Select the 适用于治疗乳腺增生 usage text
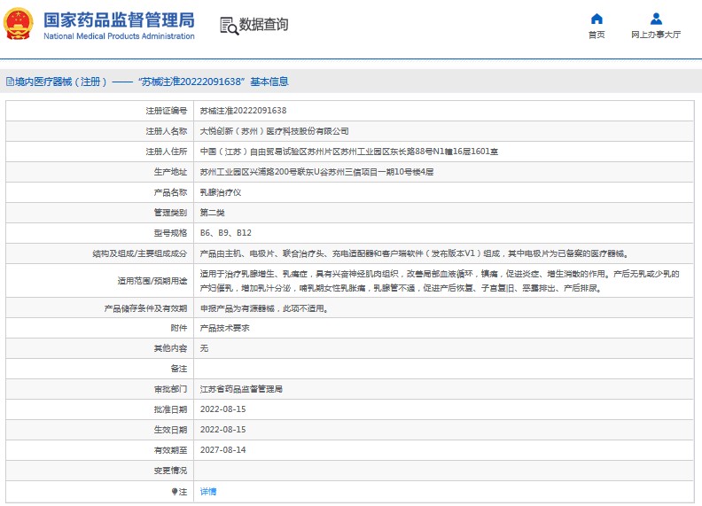Image resolution: width=702 pixels, height=506 pixels. tap(440, 281)
